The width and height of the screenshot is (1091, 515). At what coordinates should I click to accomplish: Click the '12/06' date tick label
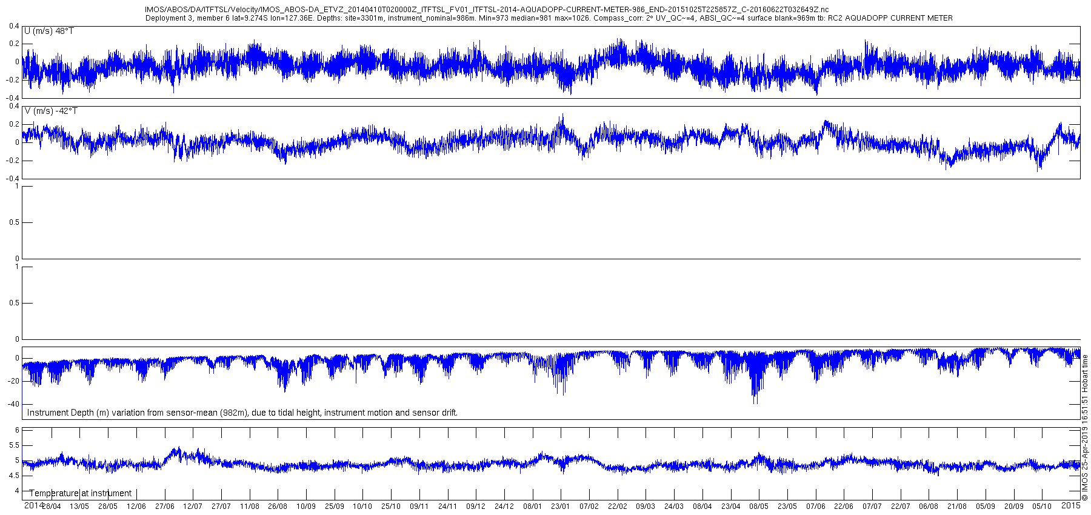coord(136,507)
